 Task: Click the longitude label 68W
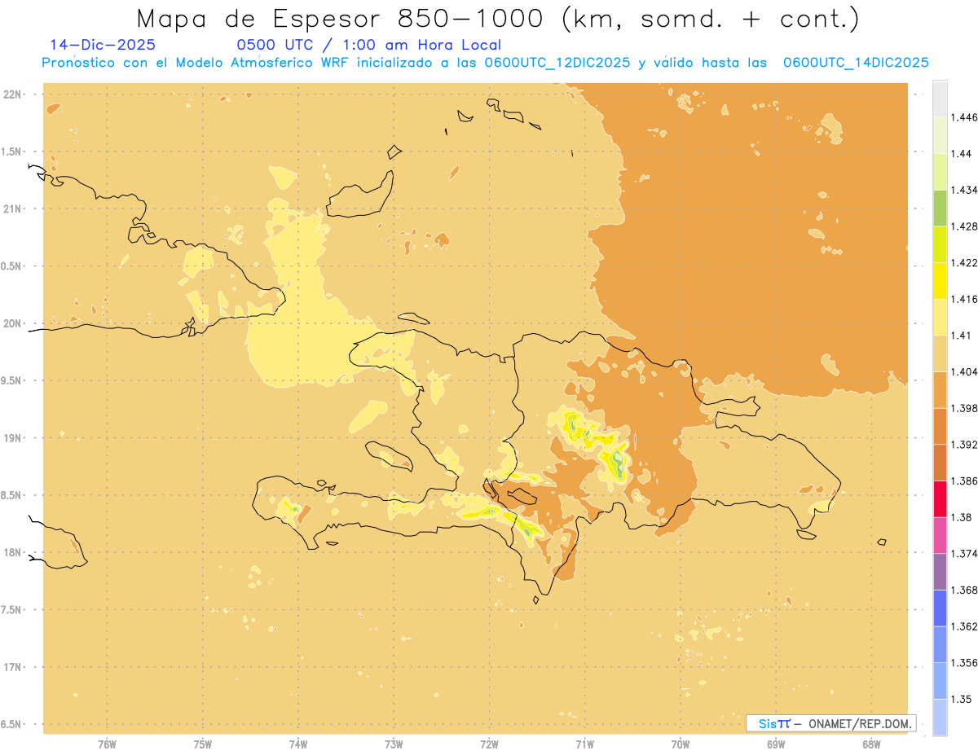pos(871,744)
